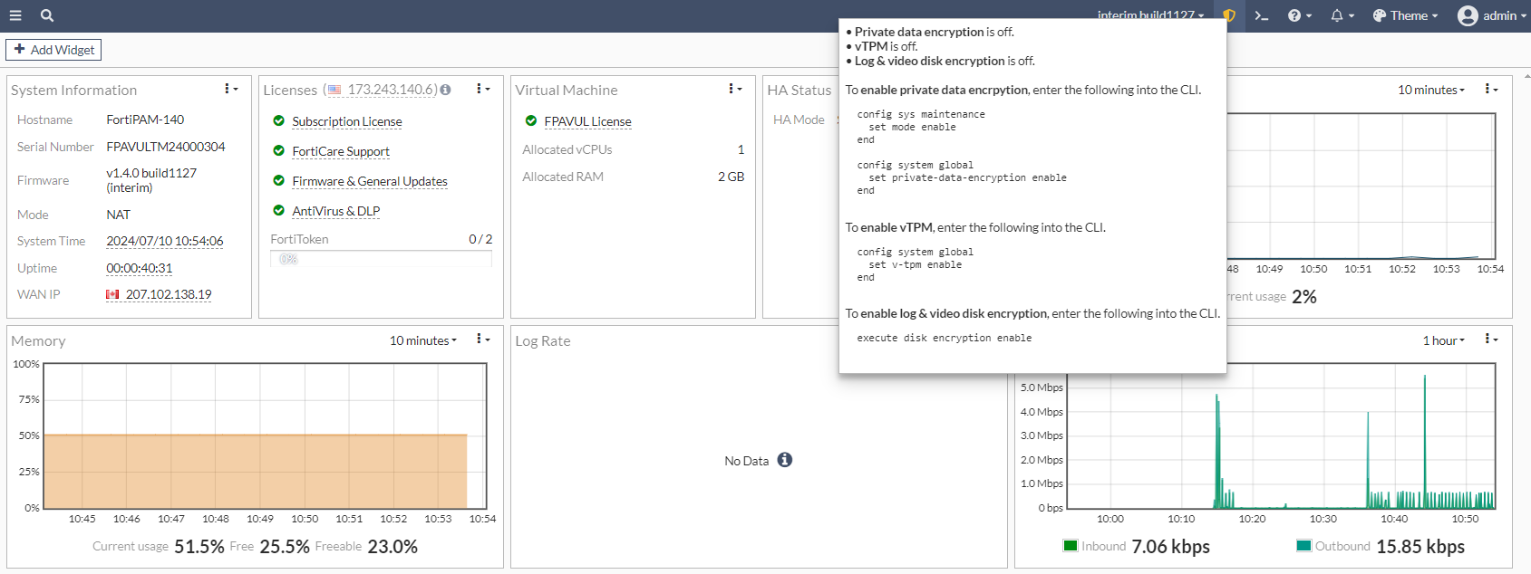The image size is (1531, 574).
Task: Click the Licenses server info icon
Action: pyautogui.click(x=445, y=90)
